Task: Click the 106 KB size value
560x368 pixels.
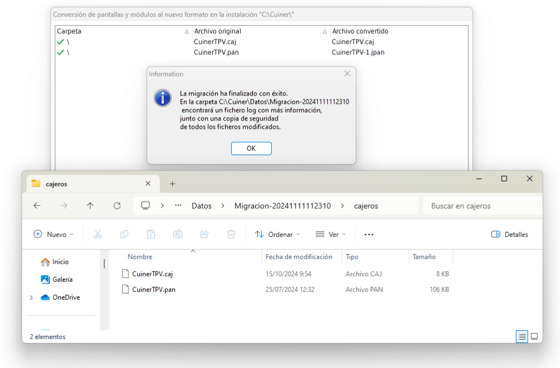Action: click(x=439, y=290)
